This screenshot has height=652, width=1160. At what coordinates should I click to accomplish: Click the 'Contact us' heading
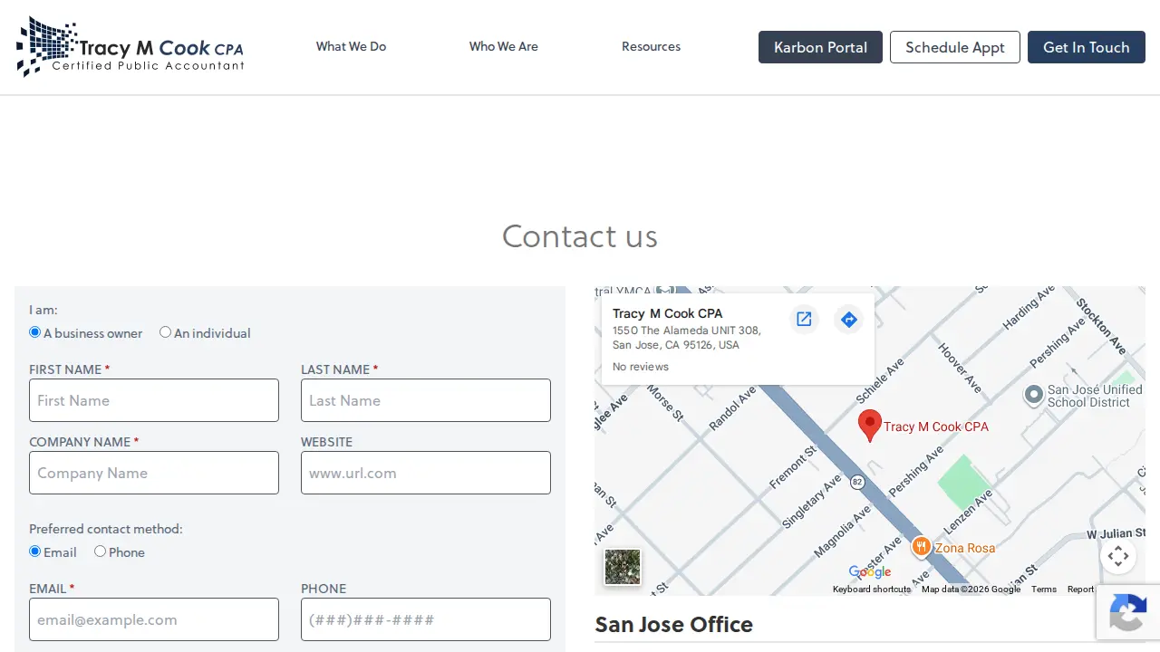(x=580, y=236)
